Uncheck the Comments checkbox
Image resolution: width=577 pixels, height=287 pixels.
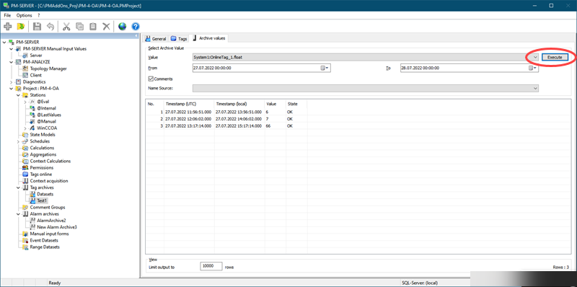151,79
